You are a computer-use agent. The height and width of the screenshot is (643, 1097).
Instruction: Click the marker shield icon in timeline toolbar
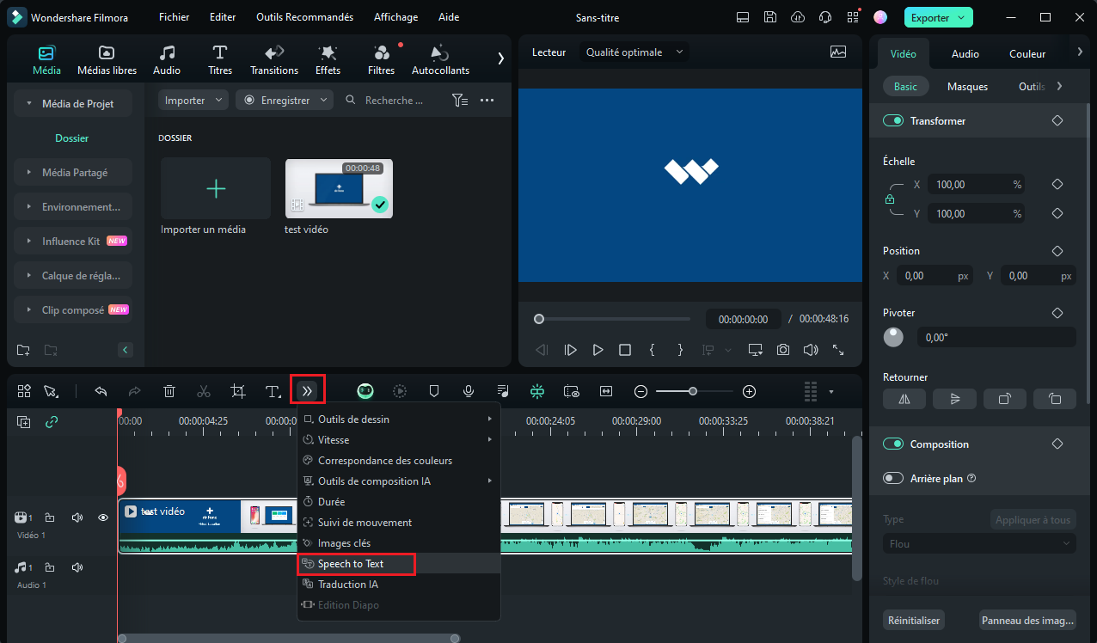coord(434,391)
